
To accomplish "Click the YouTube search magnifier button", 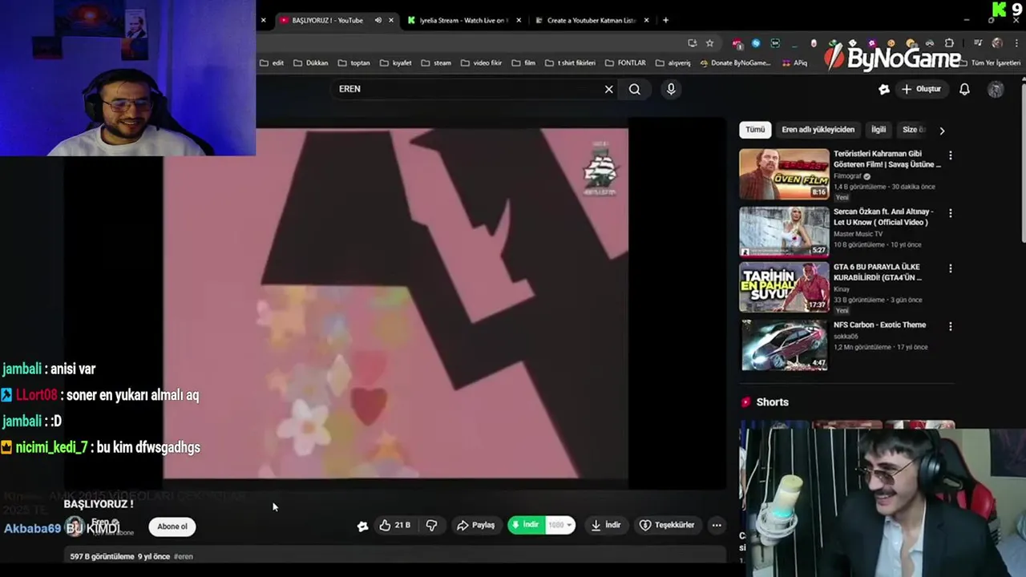I will point(635,89).
